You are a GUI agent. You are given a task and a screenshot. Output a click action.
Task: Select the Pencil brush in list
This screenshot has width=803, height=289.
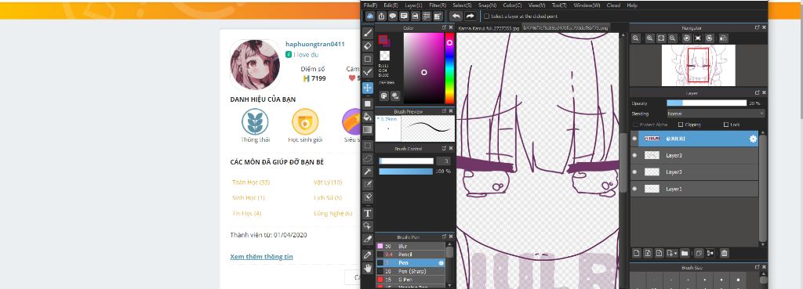point(411,255)
